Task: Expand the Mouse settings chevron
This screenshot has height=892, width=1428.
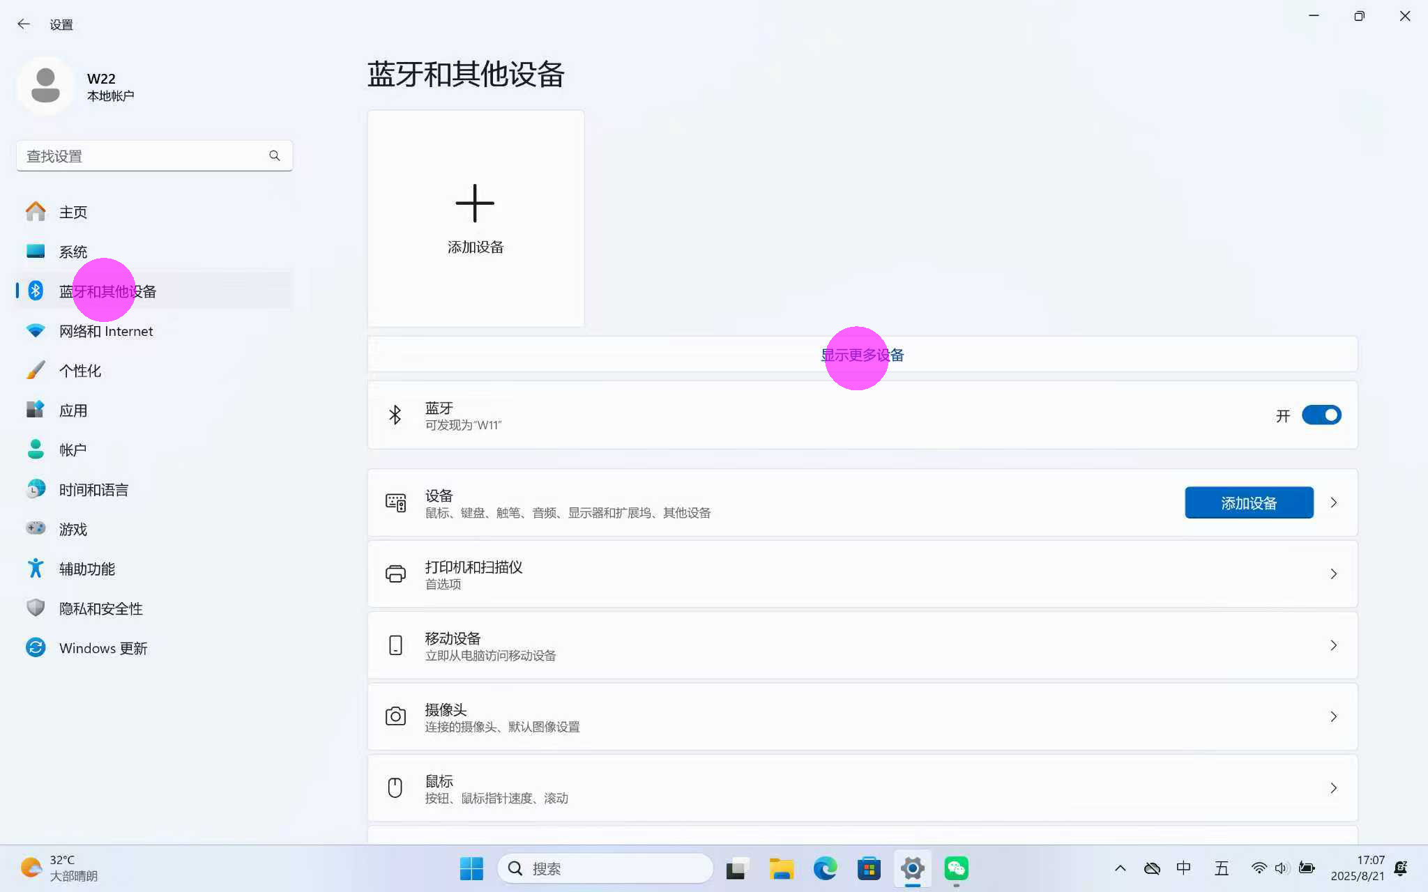Action: tap(1333, 787)
